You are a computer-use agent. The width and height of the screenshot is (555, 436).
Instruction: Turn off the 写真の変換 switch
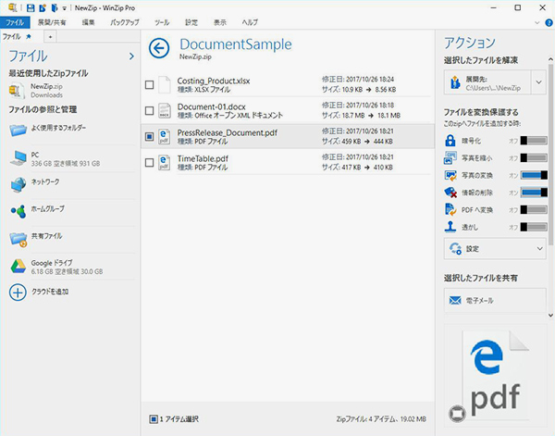tap(535, 175)
